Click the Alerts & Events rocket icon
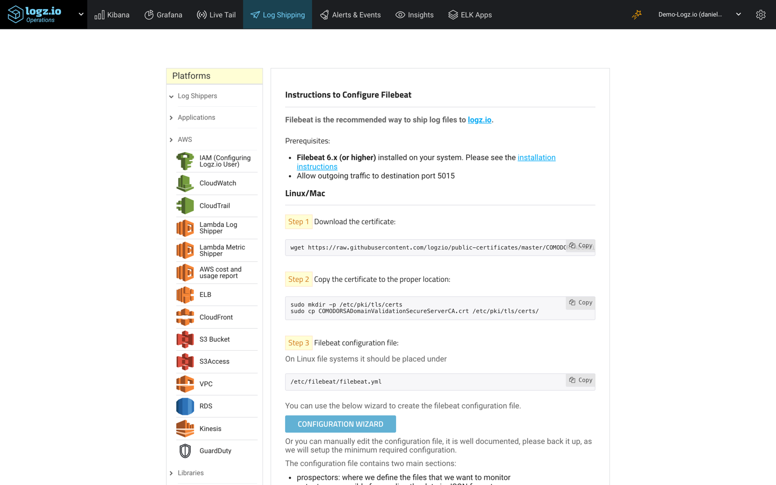Screen dimensions: 776x485 point(324,15)
